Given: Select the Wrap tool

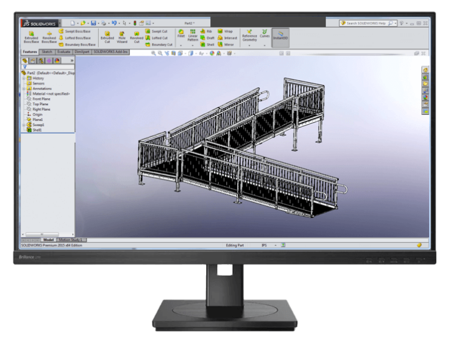Looking at the screenshot, I should (225, 31).
